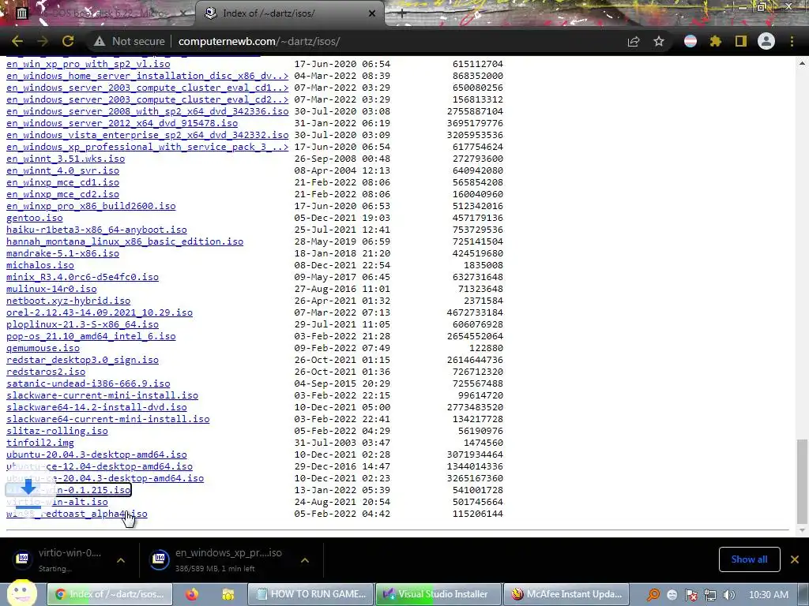This screenshot has width=809, height=606.
Task: Download michalos.iso
Action: tap(40, 265)
